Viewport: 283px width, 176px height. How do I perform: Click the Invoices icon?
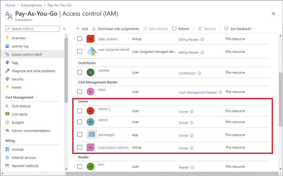[7, 149]
